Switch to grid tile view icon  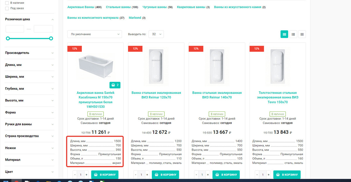point(284,34)
